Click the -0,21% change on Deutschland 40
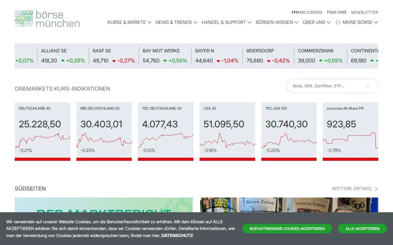The image size is (393, 245). pos(25,150)
